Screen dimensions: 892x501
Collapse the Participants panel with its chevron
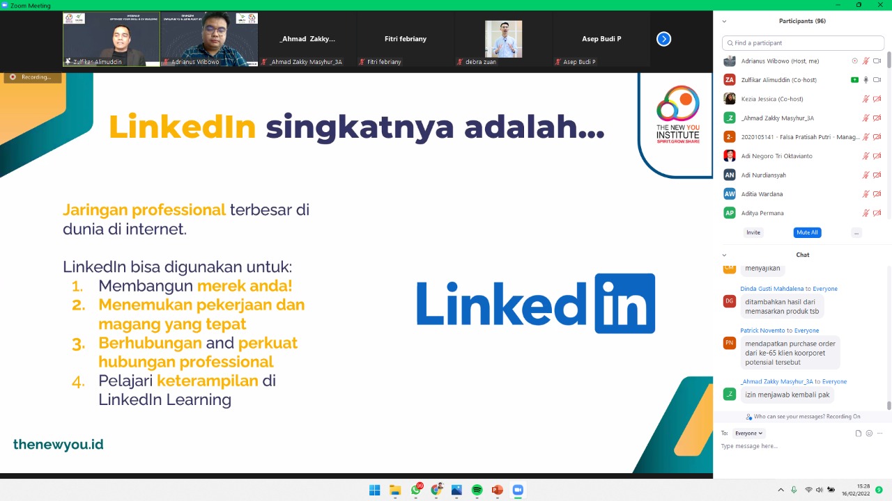[x=724, y=22]
